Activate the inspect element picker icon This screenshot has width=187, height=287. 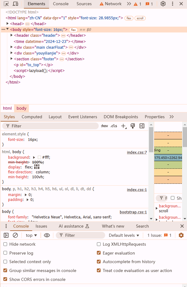pyautogui.click(x=6, y=4)
